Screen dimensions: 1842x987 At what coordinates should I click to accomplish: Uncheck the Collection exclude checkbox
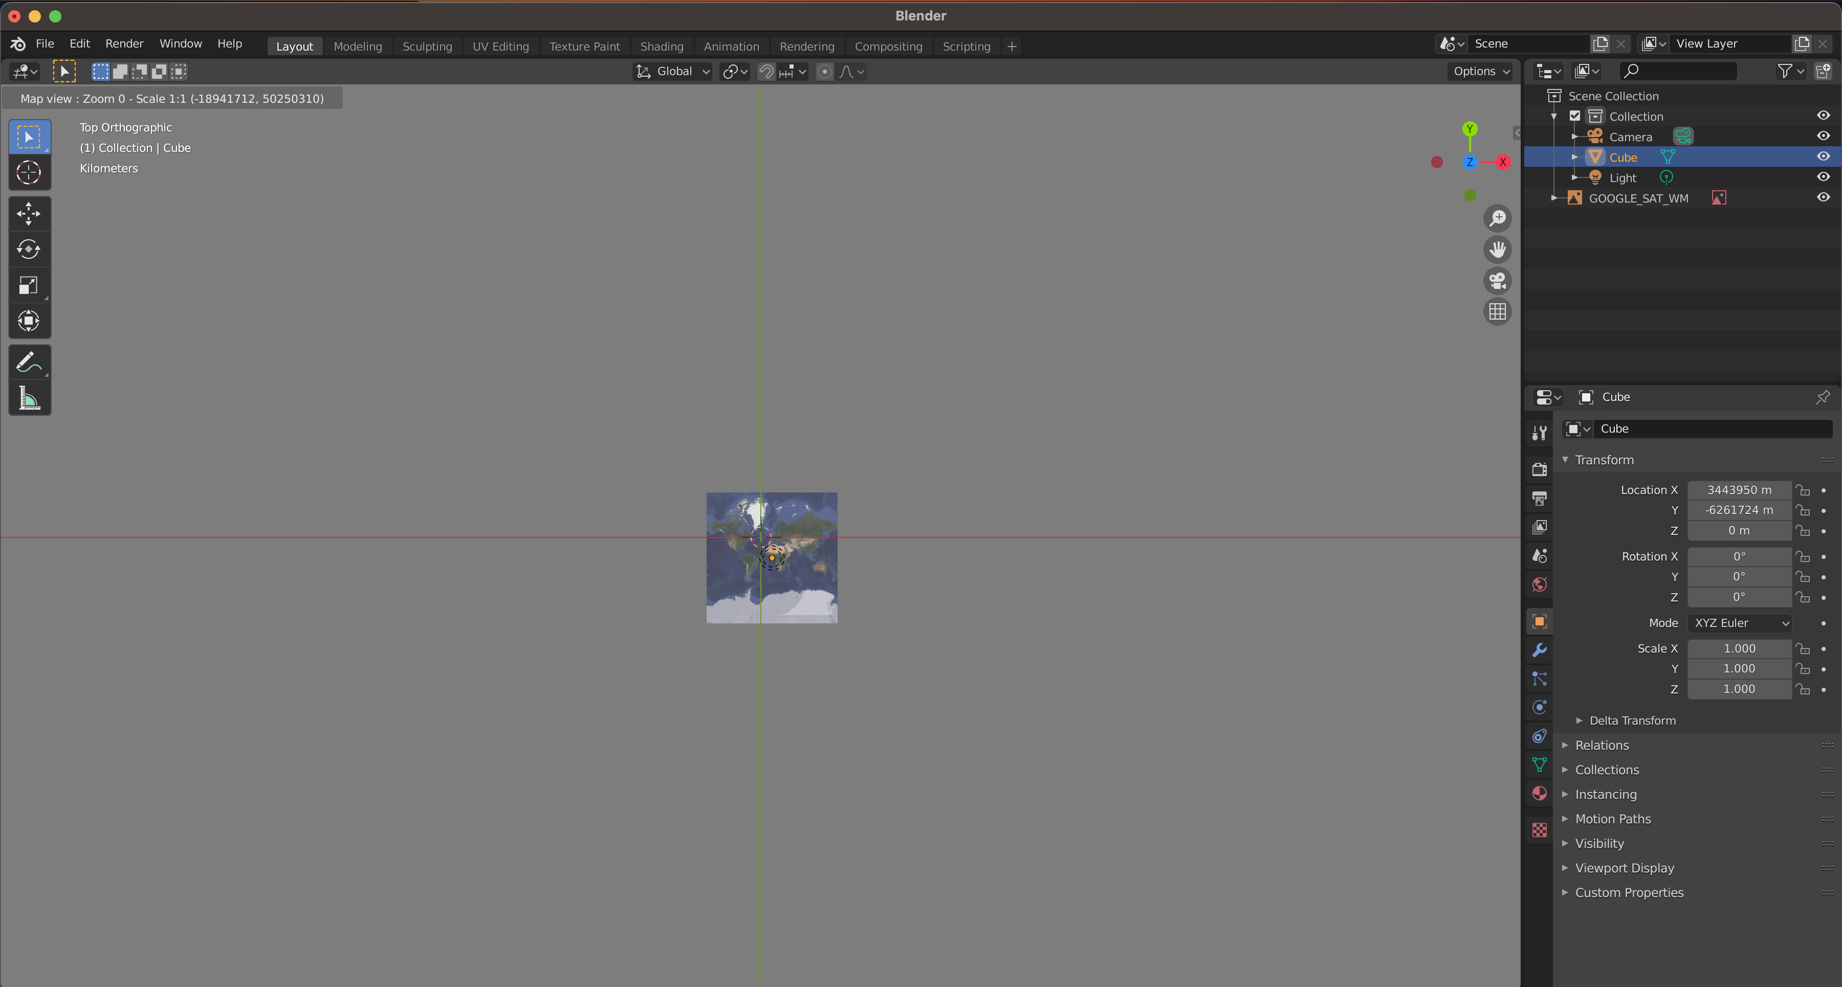pyautogui.click(x=1574, y=116)
